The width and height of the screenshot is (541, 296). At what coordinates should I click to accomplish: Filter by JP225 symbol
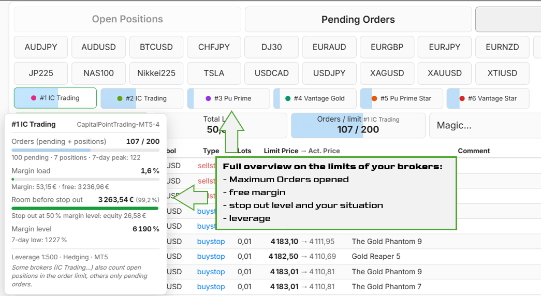(41, 73)
